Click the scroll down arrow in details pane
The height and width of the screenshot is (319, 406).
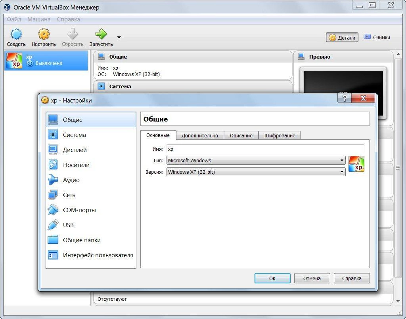(x=398, y=301)
